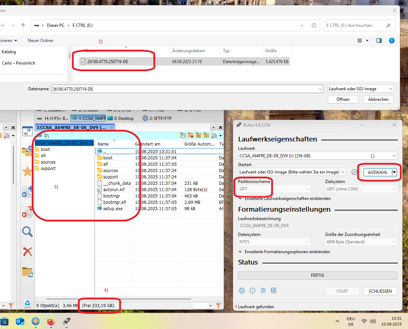Open Größe der Zuordnungseinheit dropdown
Viewport: 408px width, 329px height.
click(x=361, y=242)
